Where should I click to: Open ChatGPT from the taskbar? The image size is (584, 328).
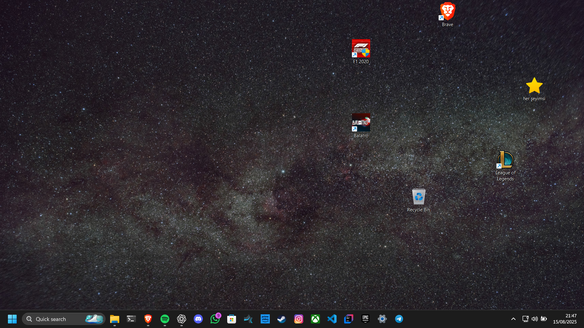click(x=182, y=319)
